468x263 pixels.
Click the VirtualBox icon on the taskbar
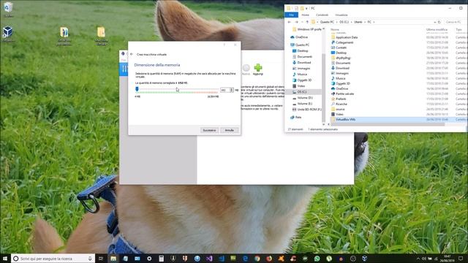tap(365, 259)
